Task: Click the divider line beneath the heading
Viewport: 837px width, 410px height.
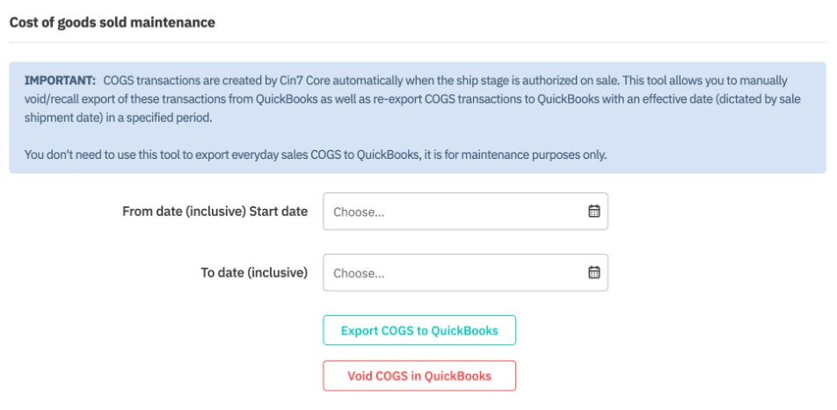Action: [418, 42]
